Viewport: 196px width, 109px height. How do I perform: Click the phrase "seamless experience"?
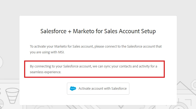pos(45,72)
